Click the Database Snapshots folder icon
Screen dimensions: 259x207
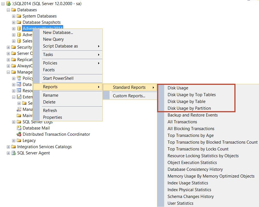click(19, 22)
